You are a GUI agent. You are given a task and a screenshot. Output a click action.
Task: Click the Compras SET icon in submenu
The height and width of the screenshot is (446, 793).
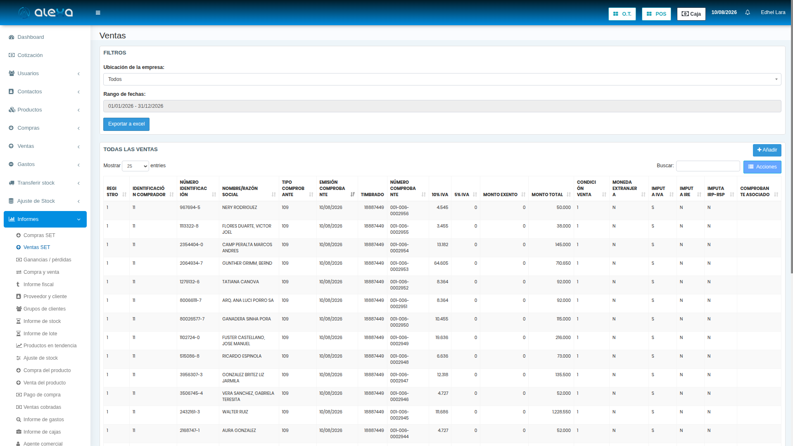point(19,235)
